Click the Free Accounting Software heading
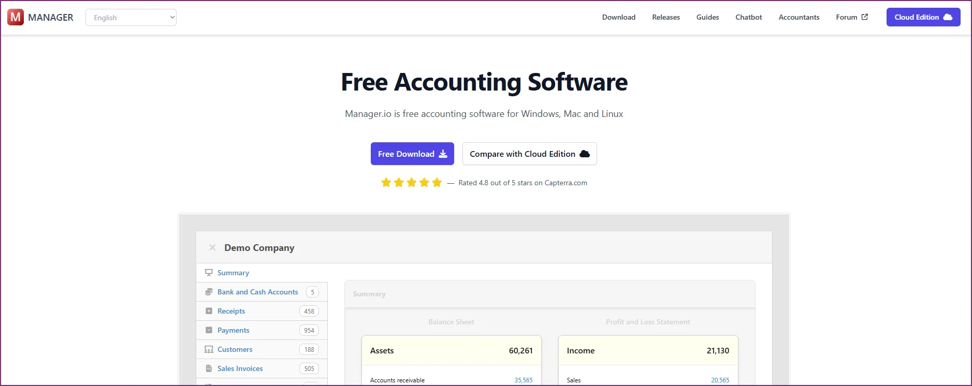Viewport: 972px width, 386px height. [x=484, y=82]
